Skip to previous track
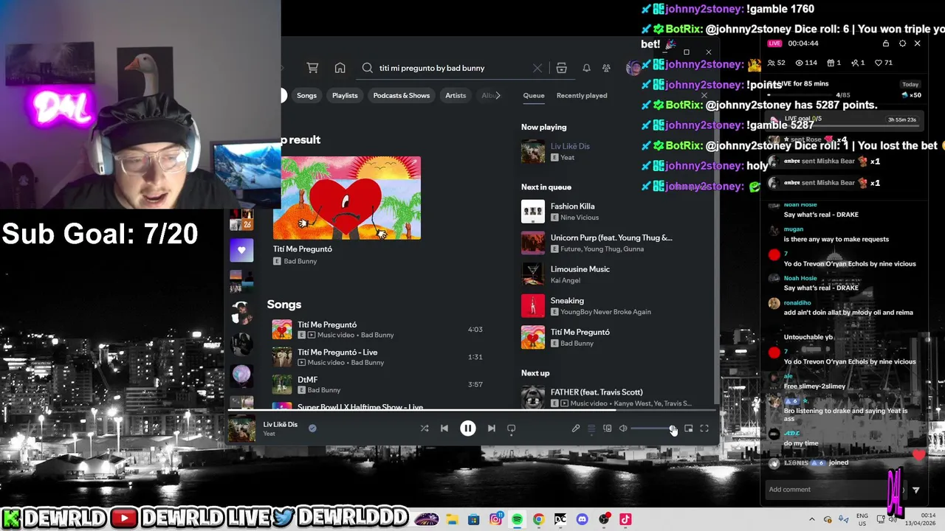945x531 pixels. click(x=444, y=428)
